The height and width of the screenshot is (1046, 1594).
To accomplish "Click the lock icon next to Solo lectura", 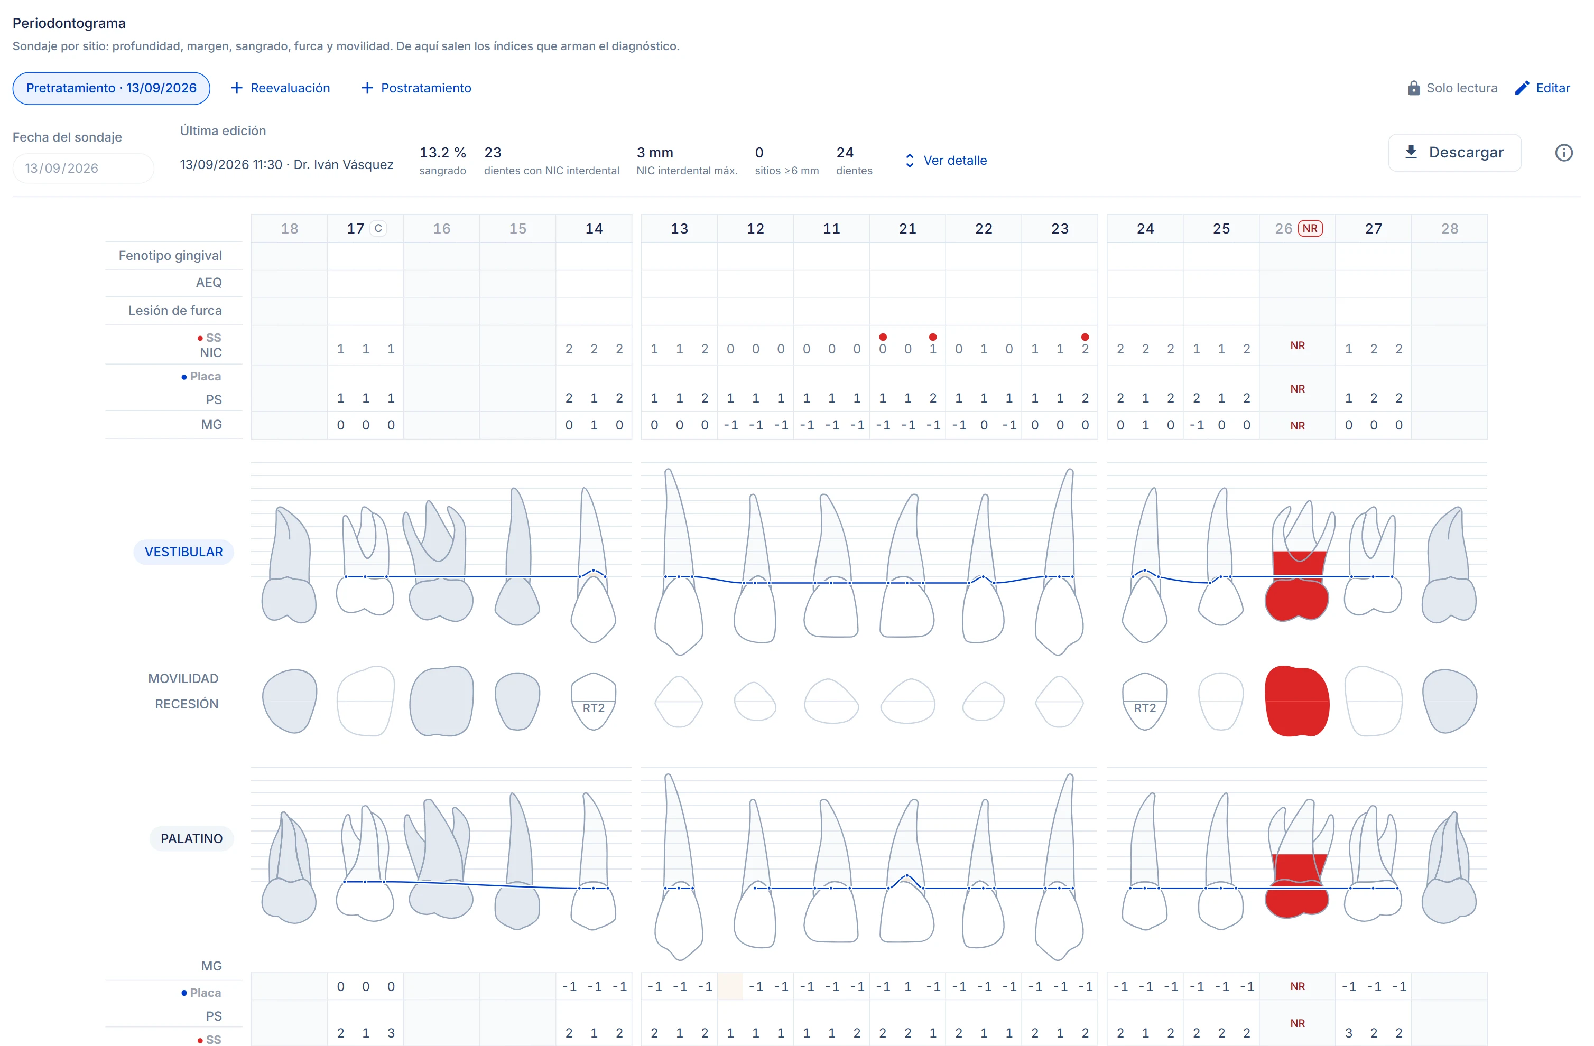I will (x=1413, y=88).
